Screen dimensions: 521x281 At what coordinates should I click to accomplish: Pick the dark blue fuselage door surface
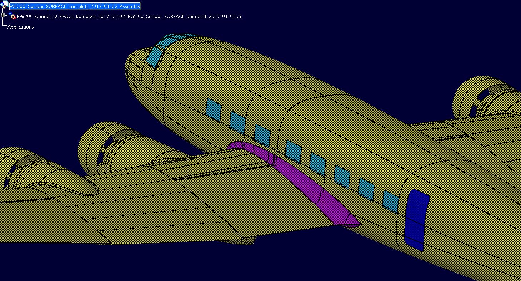(x=416, y=219)
